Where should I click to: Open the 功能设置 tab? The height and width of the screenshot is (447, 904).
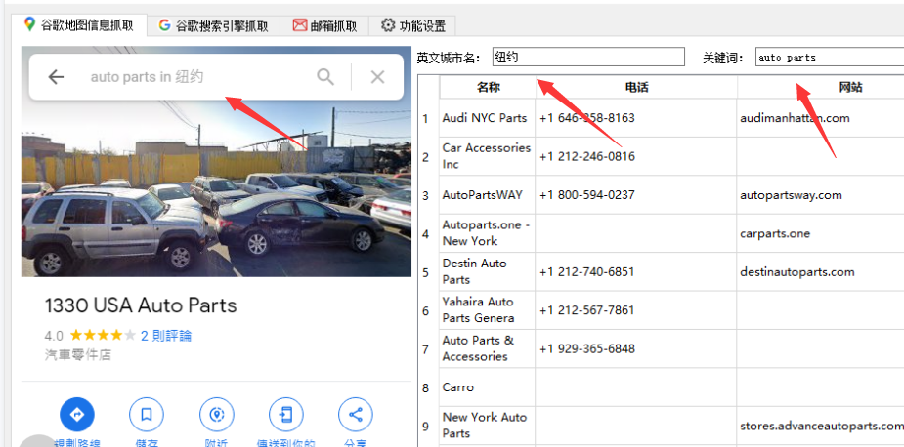pyautogui.click(x=412, y=26)
